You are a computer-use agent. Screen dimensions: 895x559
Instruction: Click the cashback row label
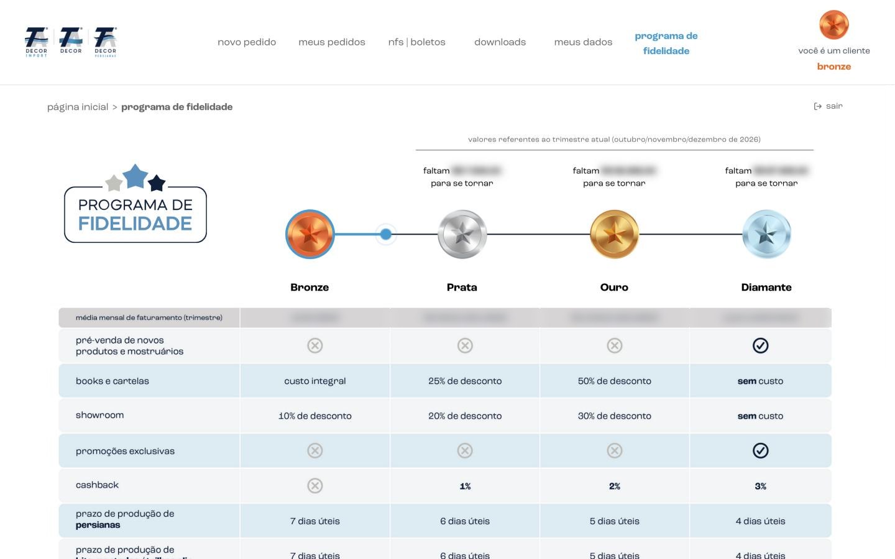point(97,484)
